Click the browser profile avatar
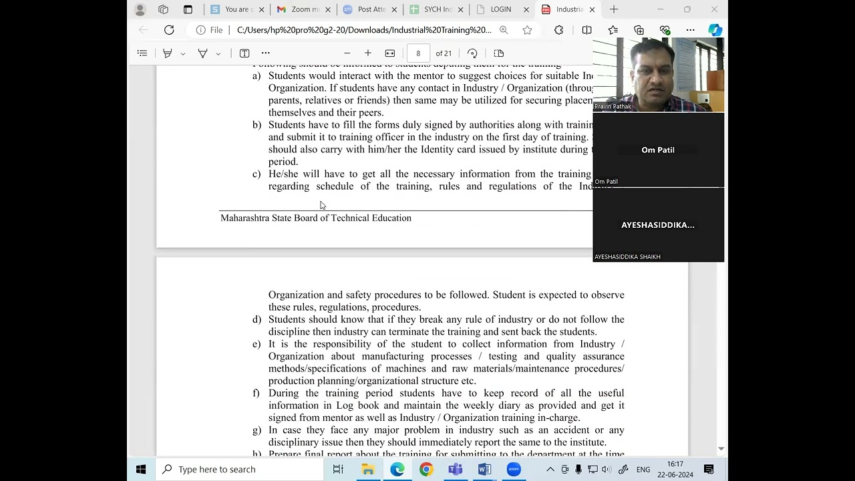Image resolution: width=855 pixels, height=481 pixels. tap(140, 9)
